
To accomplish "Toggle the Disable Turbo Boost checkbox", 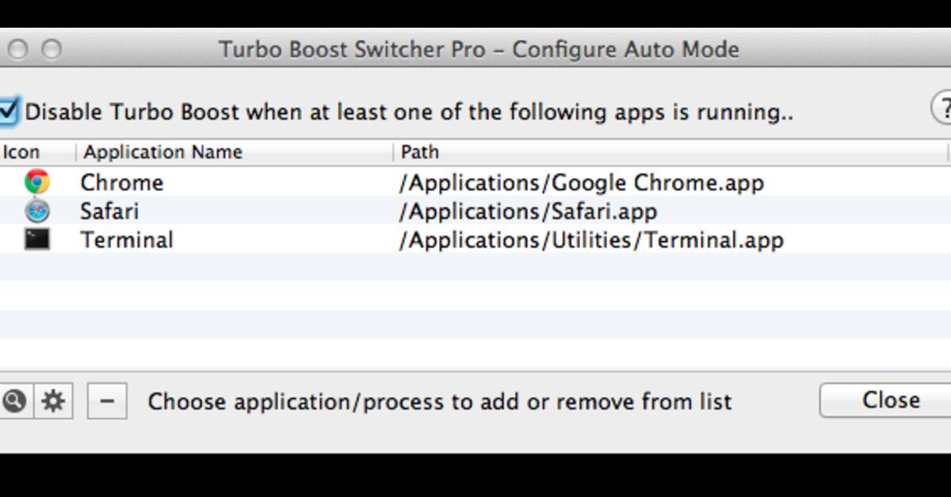I will 8,111.
